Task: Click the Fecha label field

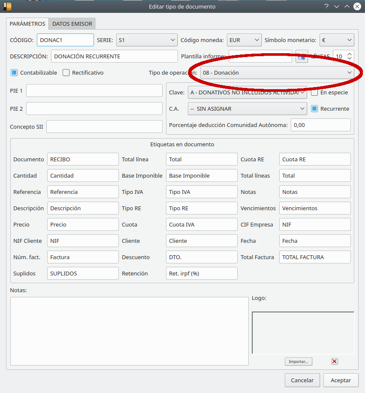Action: tap(315, 241)
